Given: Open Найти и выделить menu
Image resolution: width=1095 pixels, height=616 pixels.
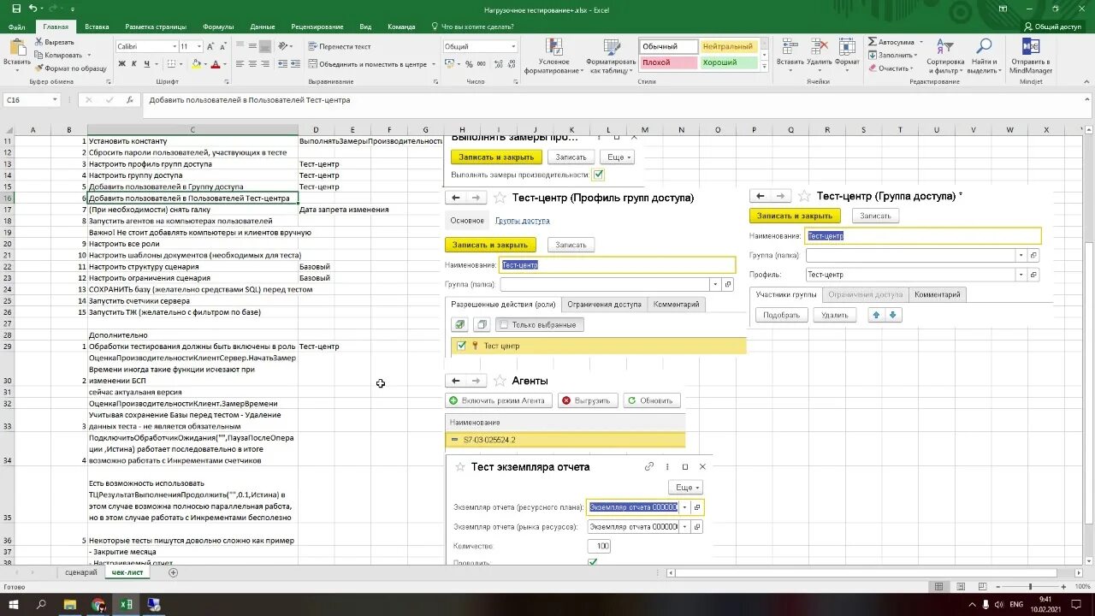Looking at the screenshot, I should [x=984, y=56].
